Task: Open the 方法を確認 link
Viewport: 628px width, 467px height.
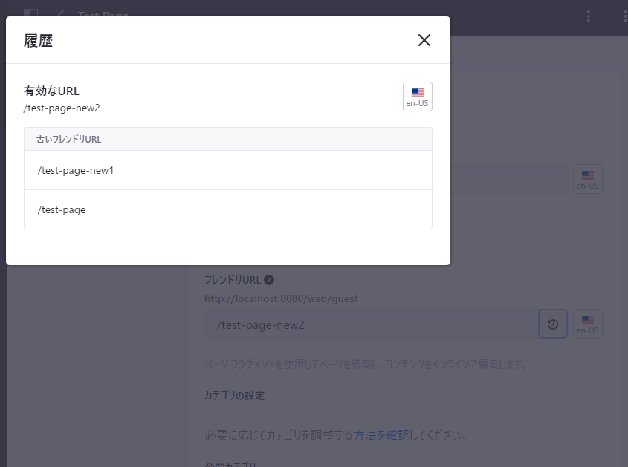Action: pos(381,435)
